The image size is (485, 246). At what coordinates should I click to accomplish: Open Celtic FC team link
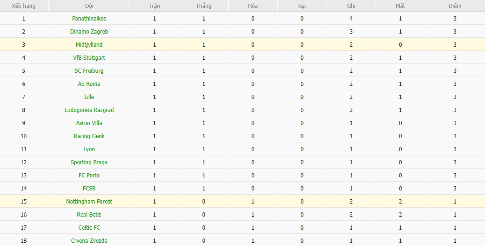pos(89,228)
